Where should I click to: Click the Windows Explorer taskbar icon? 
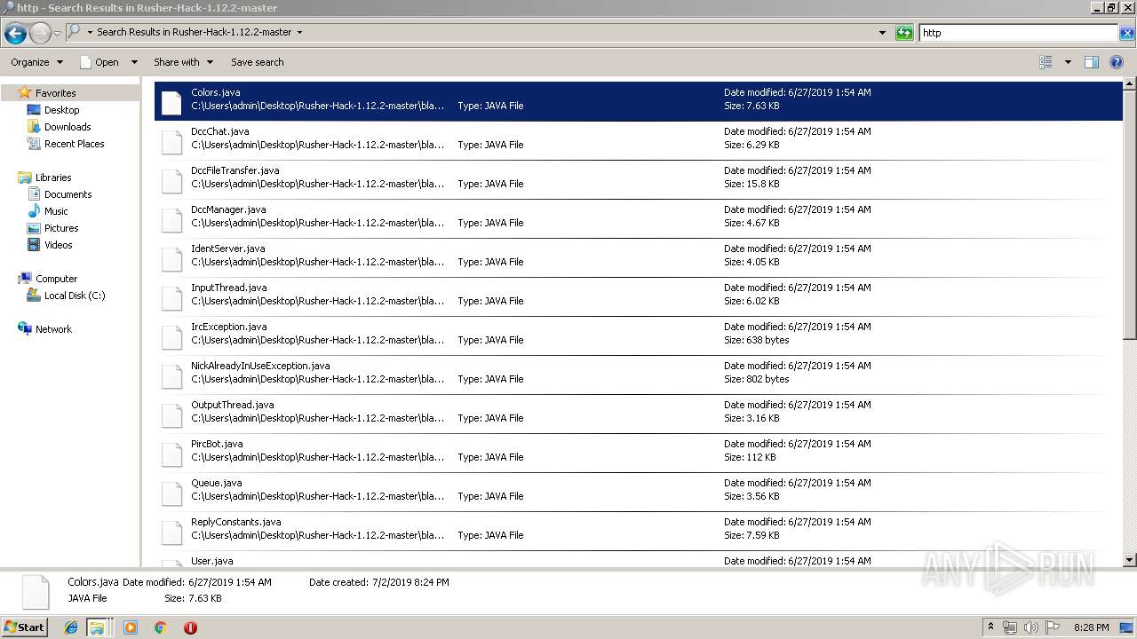(97, 627)
